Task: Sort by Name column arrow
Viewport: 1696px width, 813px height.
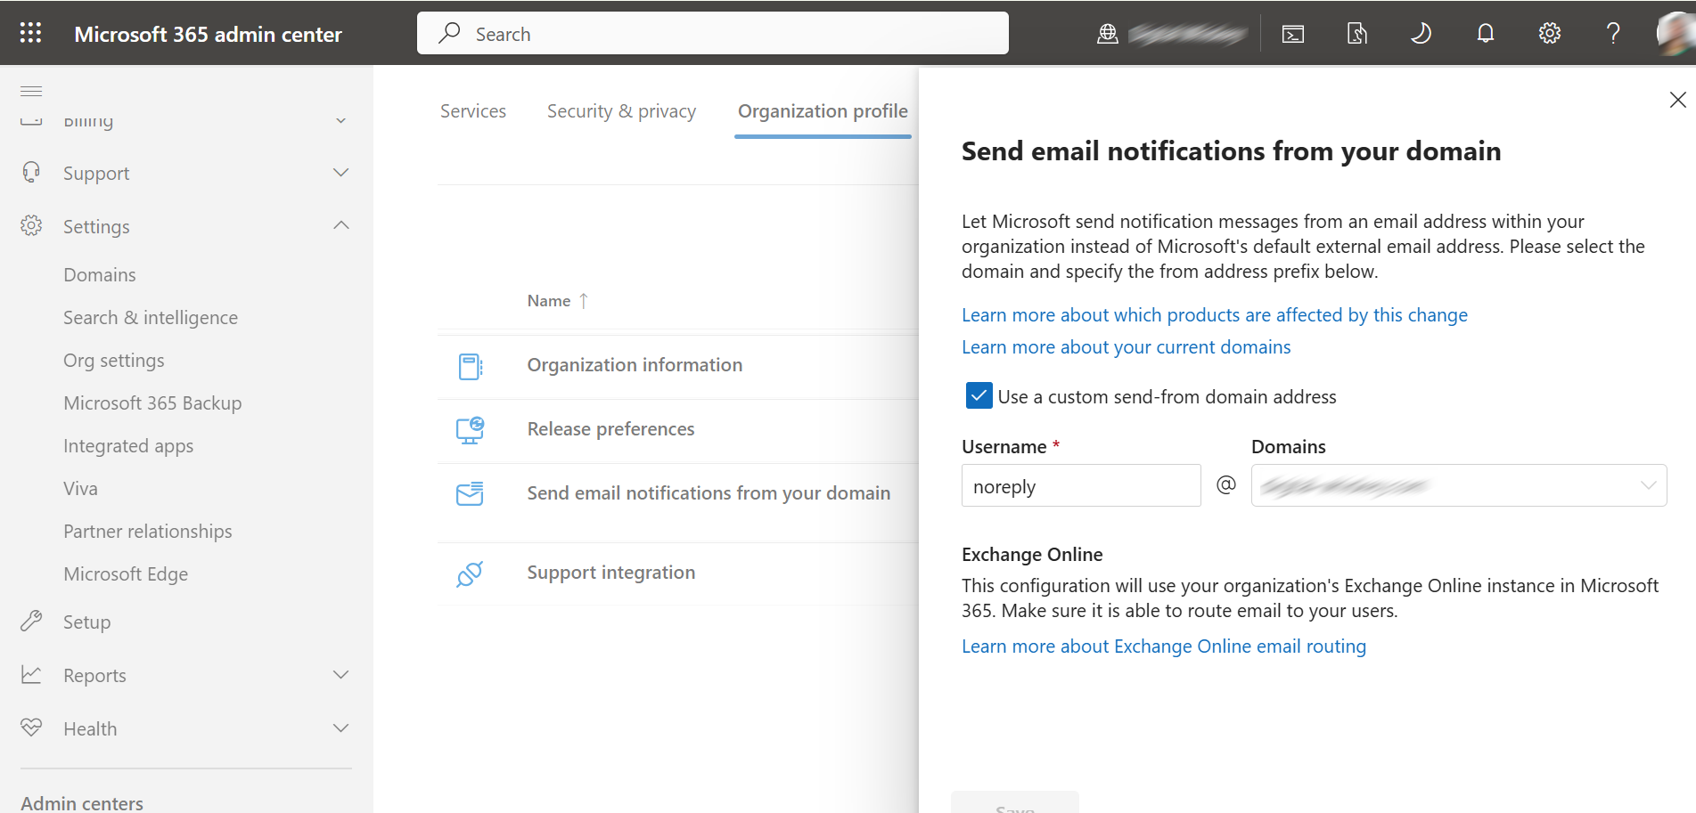Action: coord(584,301)
